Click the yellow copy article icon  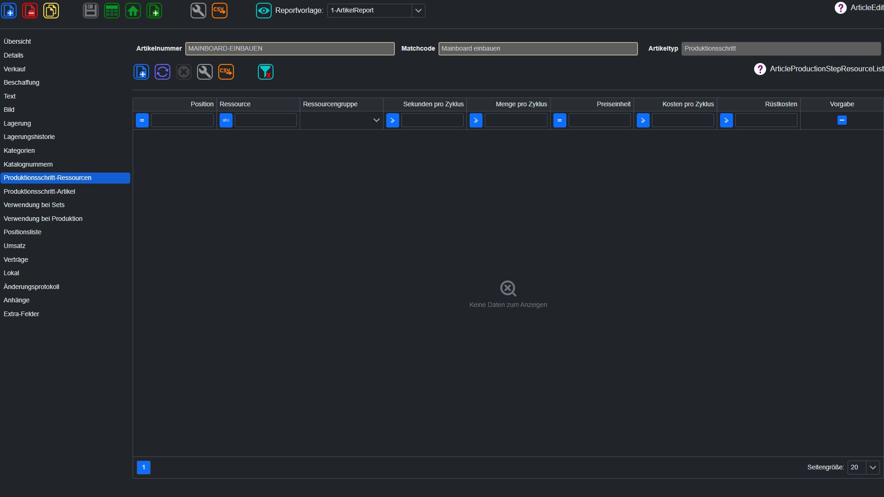coord(51,10)
